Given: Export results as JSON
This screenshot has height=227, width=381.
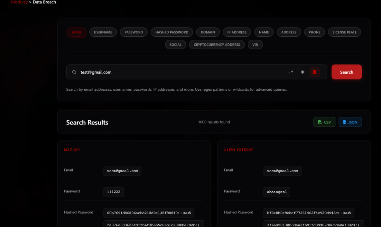Looking at the screenshot, I should tap(350, 122).
